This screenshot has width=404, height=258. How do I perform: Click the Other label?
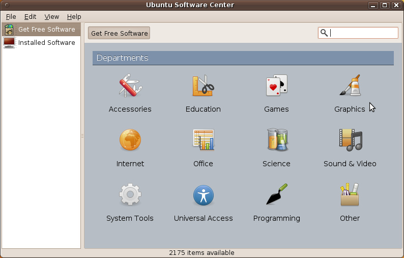[x=350, y=218]
